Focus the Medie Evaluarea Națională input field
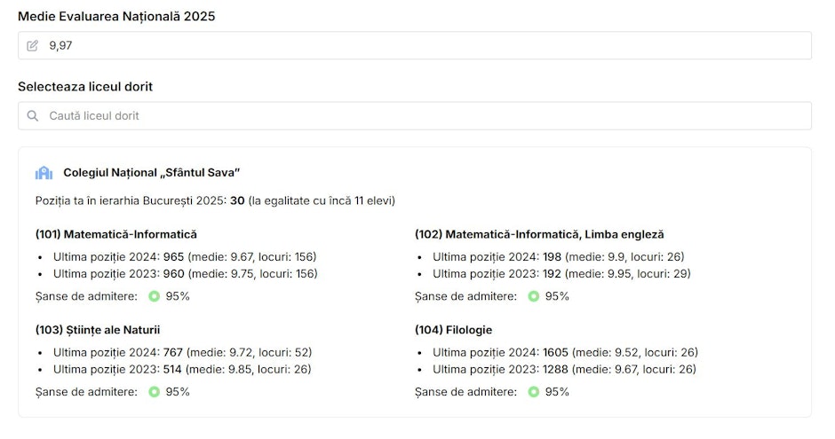The image size is (835, 439). point(415,46)
